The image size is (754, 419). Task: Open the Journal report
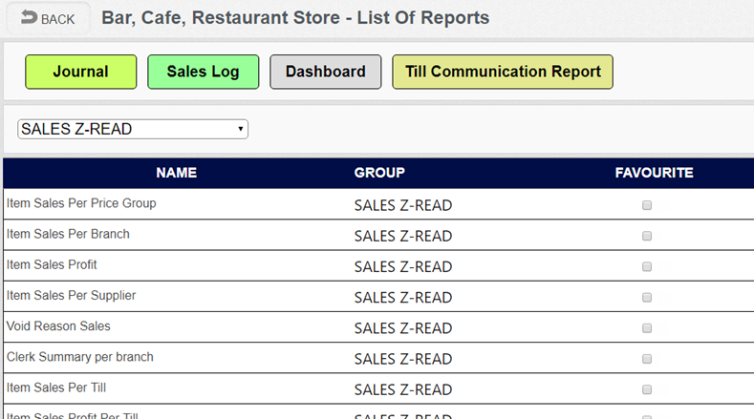click(80, 72)
